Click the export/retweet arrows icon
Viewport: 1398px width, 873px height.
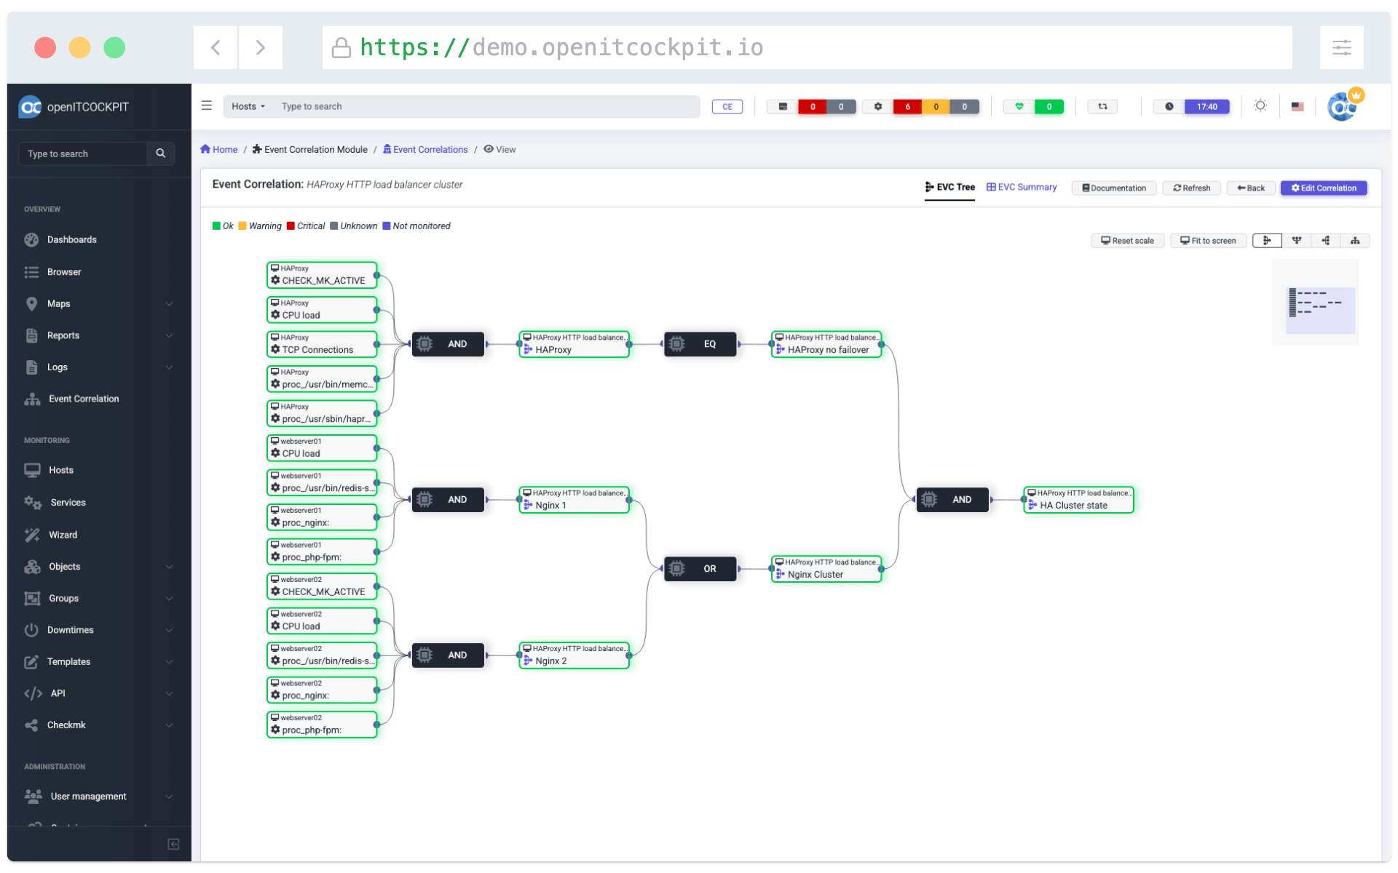coord(1103,106)
